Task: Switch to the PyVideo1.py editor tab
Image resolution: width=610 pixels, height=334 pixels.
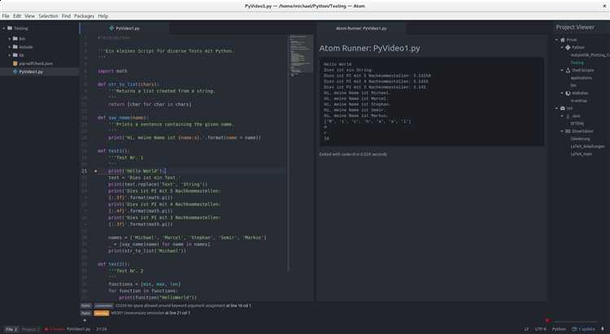Action: 124,28
